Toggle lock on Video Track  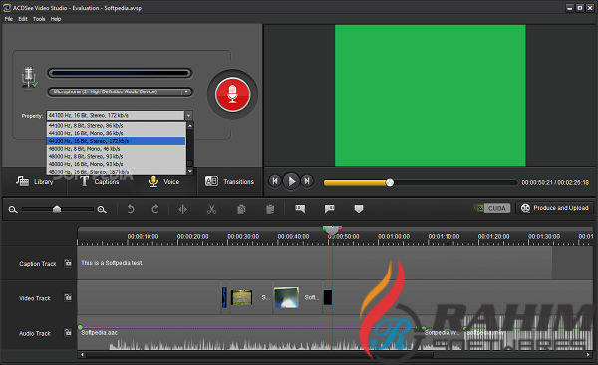tap(68, 297)
